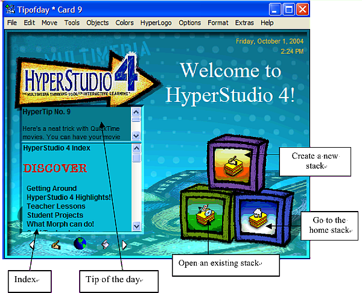Click the HyperStudio 4 arrow logo
This screenshot has width=362, height=293.
coord(87,80)
